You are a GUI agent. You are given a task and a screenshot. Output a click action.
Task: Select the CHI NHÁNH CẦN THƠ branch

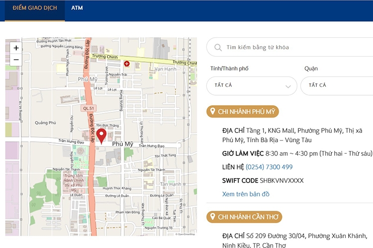(x=244, y=217)
